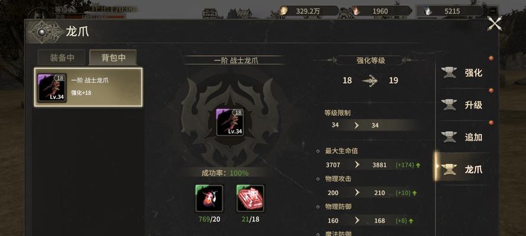Click the ornate 龙爪 panel emblem icon
This screenshot has width=526, height=236.
(42, 32)
